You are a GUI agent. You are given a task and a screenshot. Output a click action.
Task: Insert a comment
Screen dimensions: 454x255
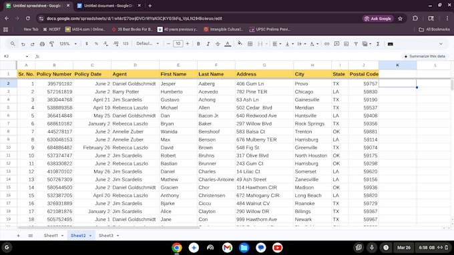[336, 44]
